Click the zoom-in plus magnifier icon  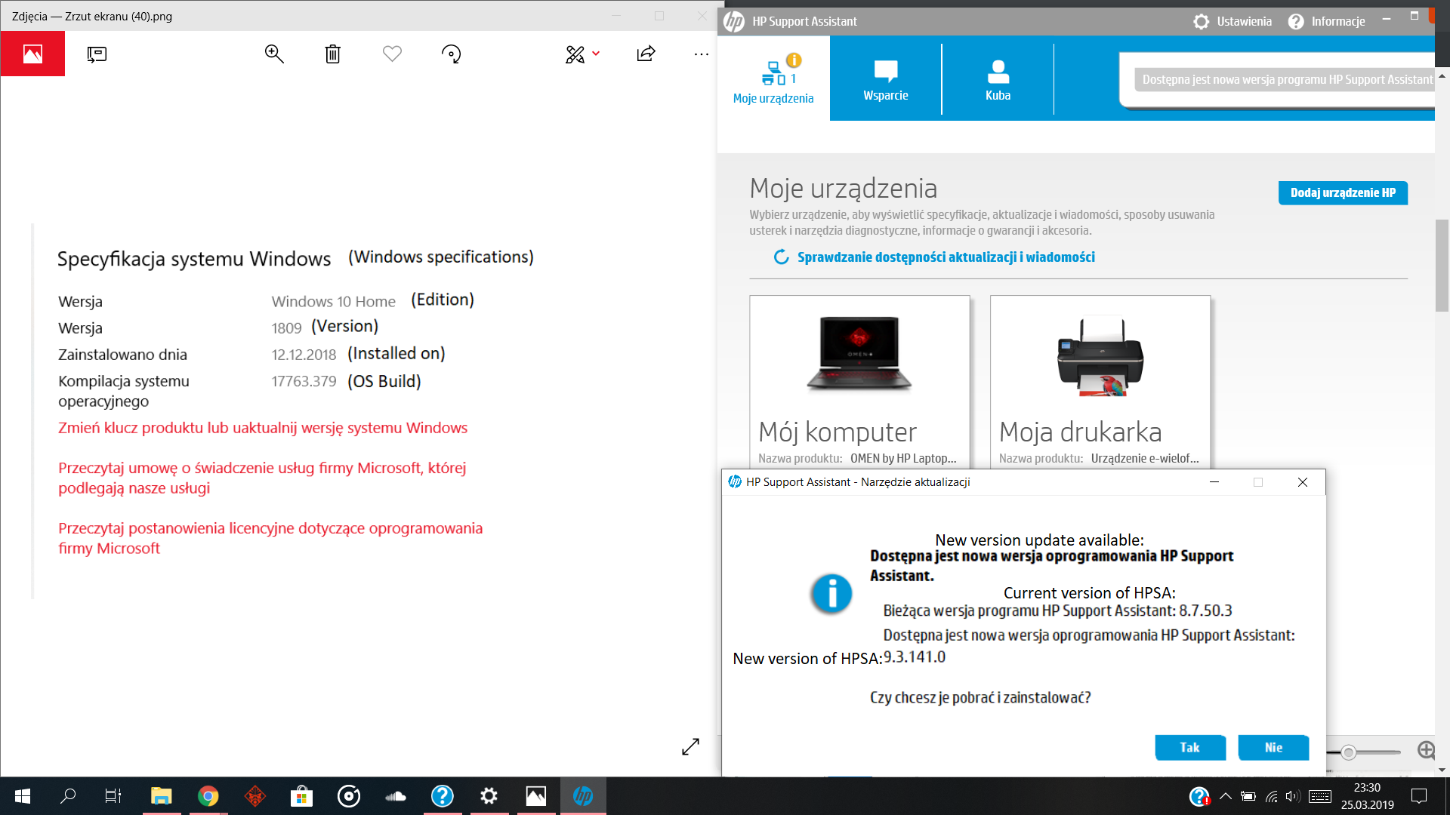1426,750
